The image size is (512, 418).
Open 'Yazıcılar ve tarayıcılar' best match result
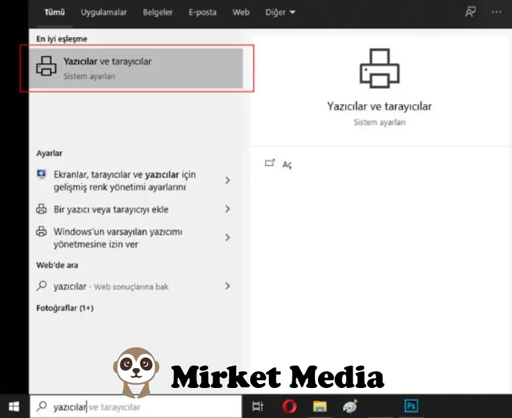(136, 68)
